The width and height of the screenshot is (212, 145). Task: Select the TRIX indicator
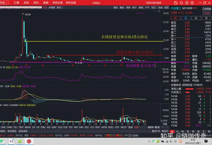(21, 127)
